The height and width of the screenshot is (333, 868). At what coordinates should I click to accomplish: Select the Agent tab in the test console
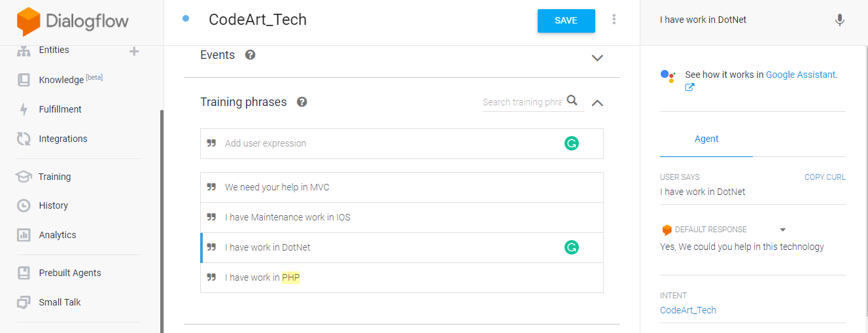(x=706, y=139)
